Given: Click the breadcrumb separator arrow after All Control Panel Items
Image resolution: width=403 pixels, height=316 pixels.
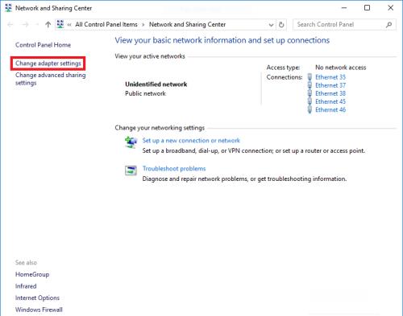Looking at the screenshot, I should [143, 25].
